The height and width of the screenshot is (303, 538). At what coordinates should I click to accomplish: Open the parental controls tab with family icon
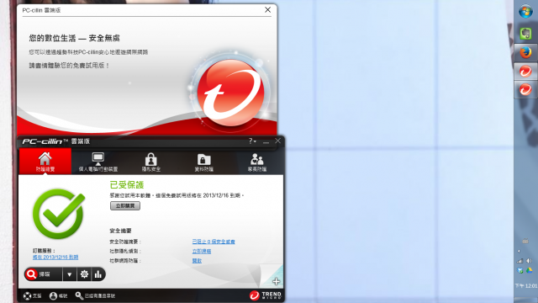point(257,162)
